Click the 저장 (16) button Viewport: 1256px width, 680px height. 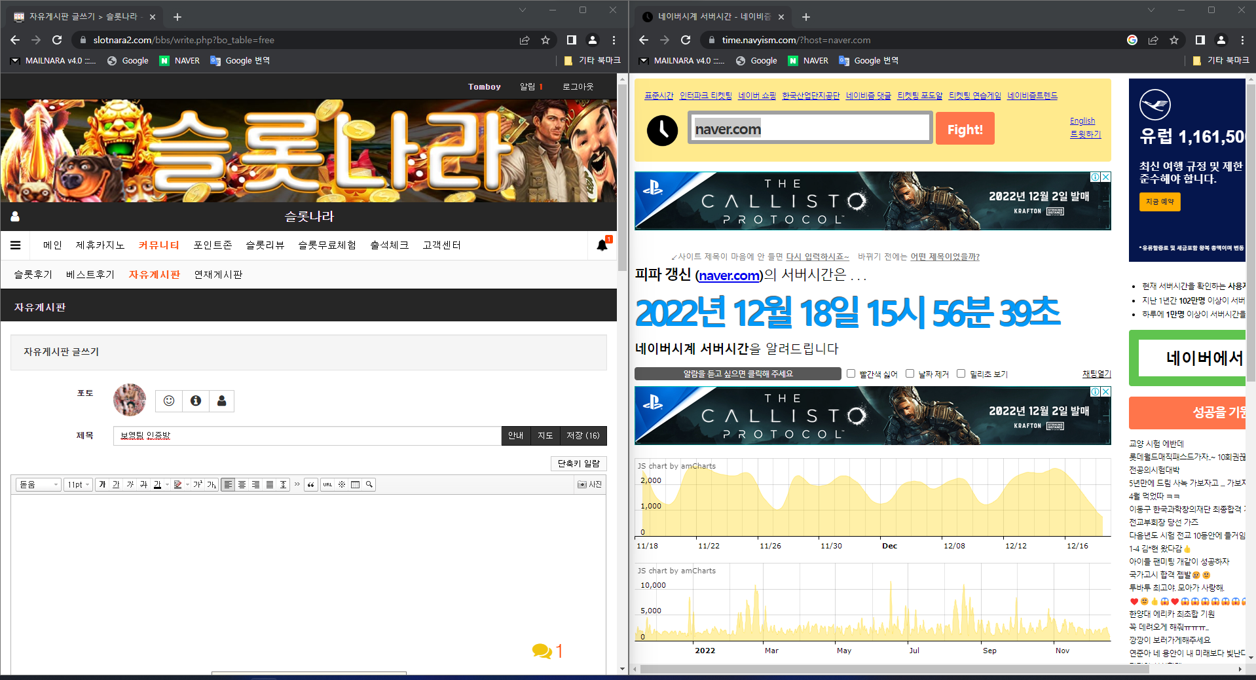pyautogui.click(x=583, y=436)
